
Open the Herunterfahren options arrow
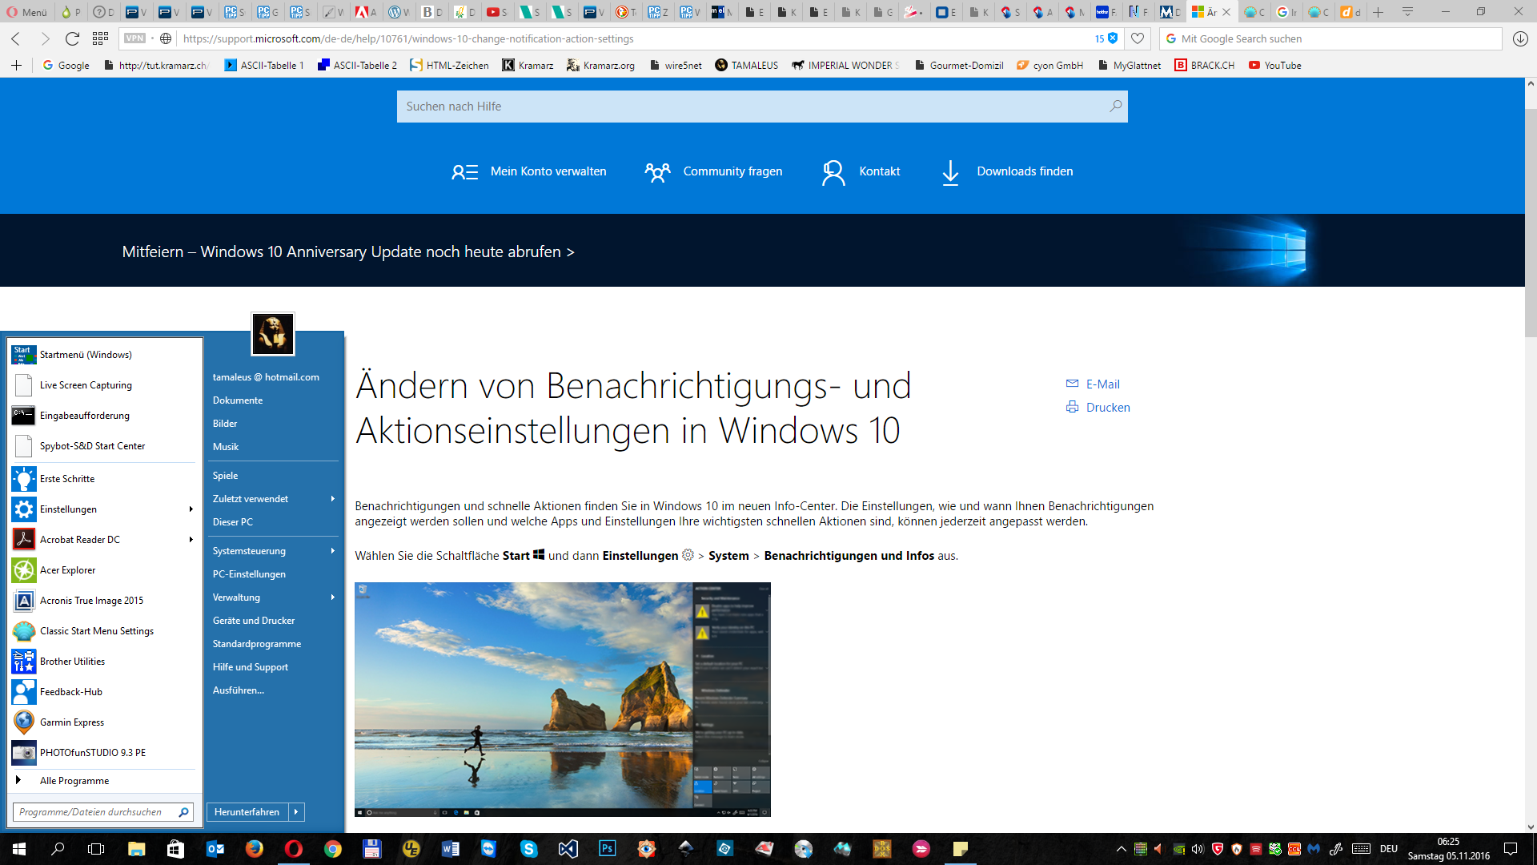pyautogui.click(x=296, y=812)
